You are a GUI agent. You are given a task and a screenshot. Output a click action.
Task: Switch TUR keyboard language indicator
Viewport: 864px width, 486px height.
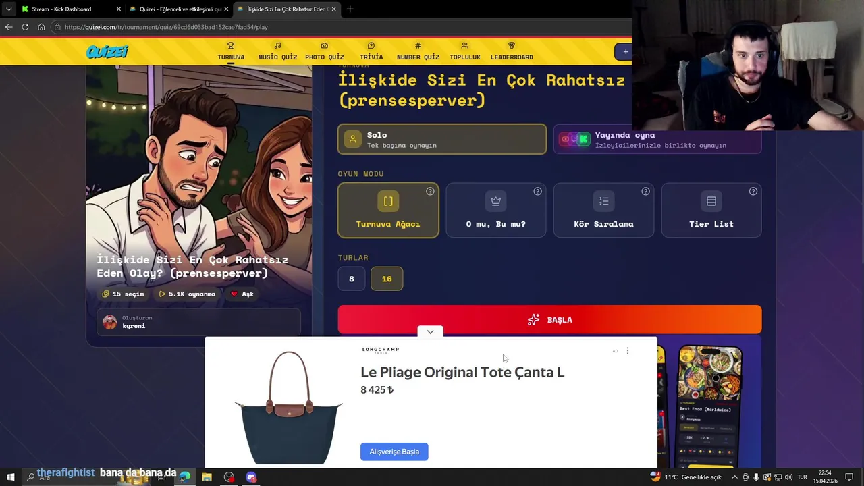click(x=802, y=477)
